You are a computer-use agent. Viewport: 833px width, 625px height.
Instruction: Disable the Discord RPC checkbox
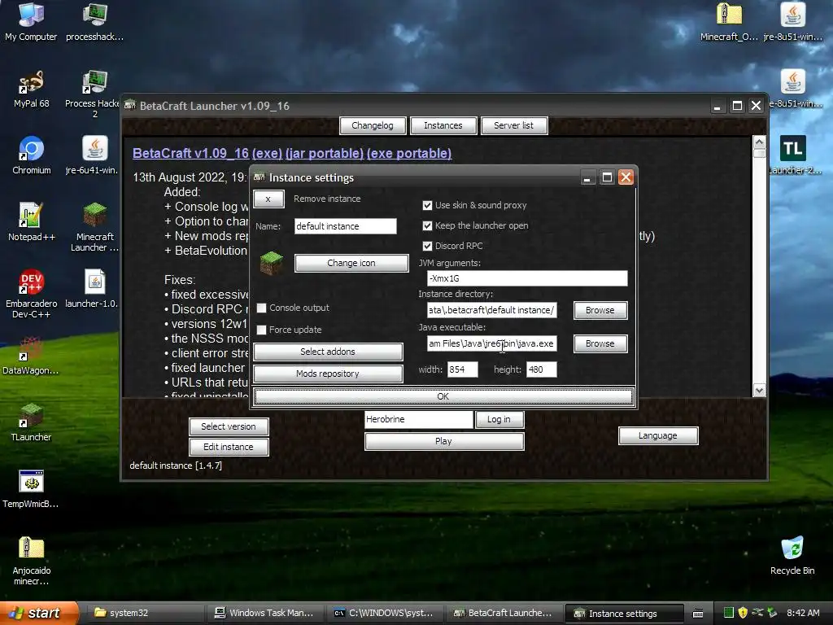pos(427,246)
